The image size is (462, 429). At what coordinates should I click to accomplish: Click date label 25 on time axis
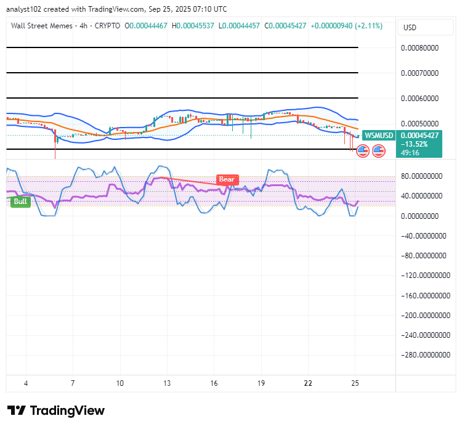pyautogui.click(x=355, y=383)
